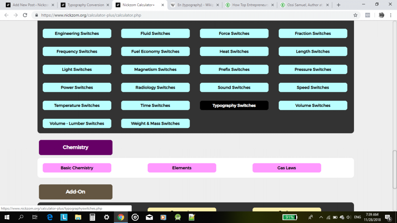Click the battery 91% indicator
397x223 pixels.
[x=290, y=217]
